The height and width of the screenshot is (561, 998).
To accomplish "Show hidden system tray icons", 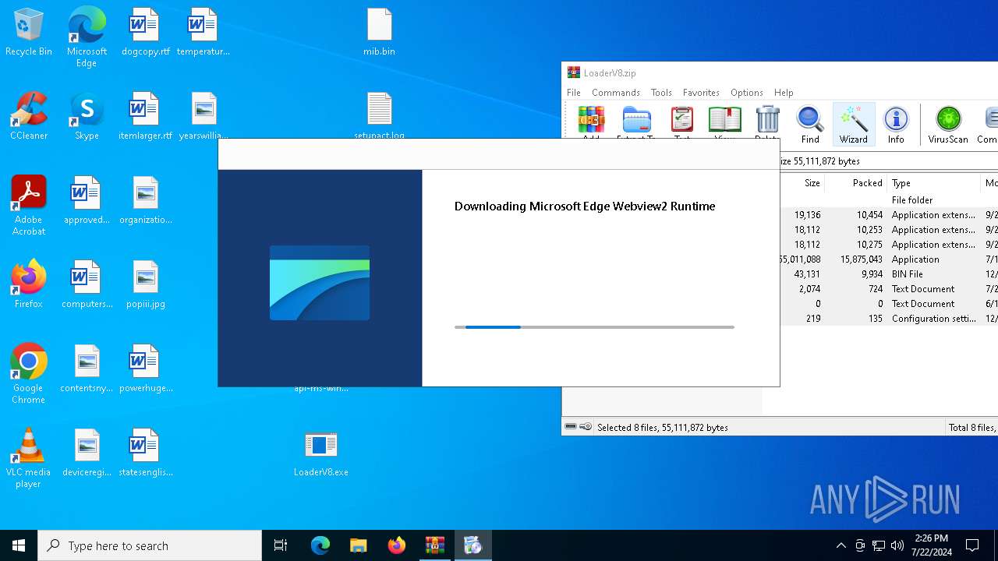I will click(x=841, y=545).
